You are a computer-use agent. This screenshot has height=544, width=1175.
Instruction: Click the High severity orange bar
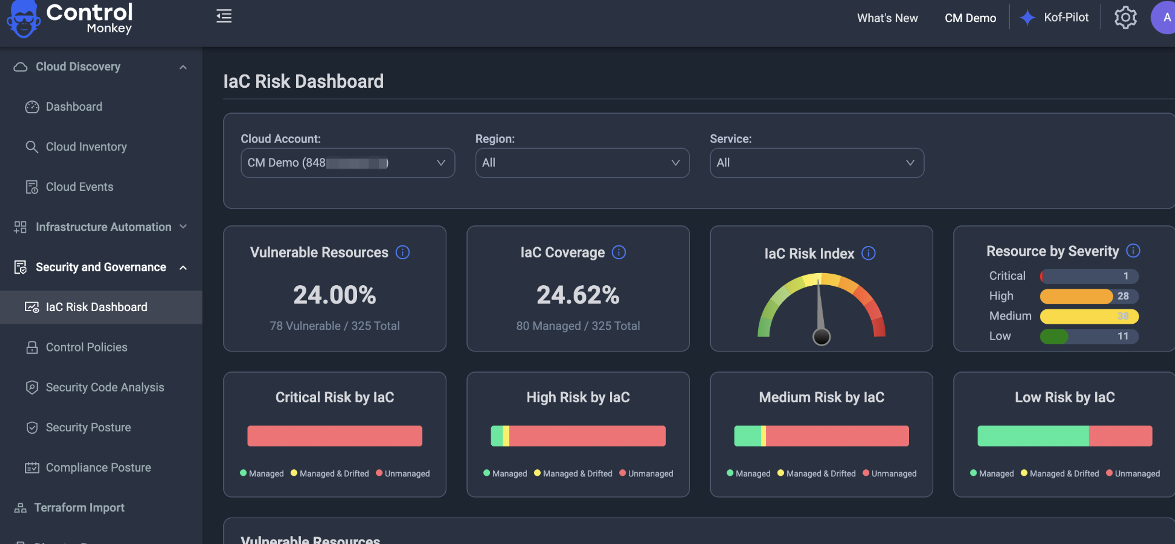(x=1076, y=296)
